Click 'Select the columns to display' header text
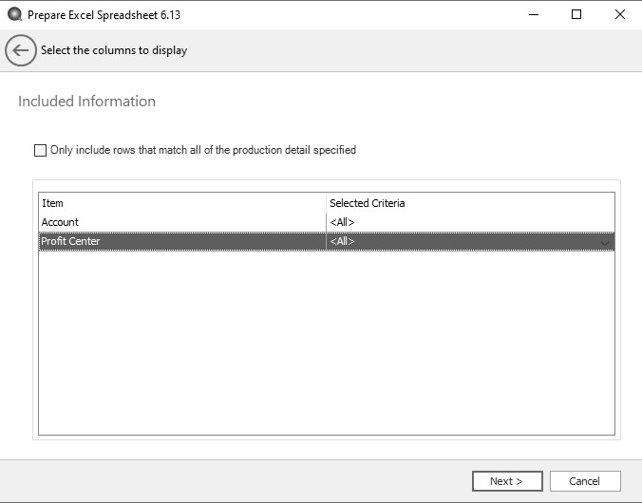Viewport: 642px width, 503px height. pyautogui.click(x=114, y=51)
